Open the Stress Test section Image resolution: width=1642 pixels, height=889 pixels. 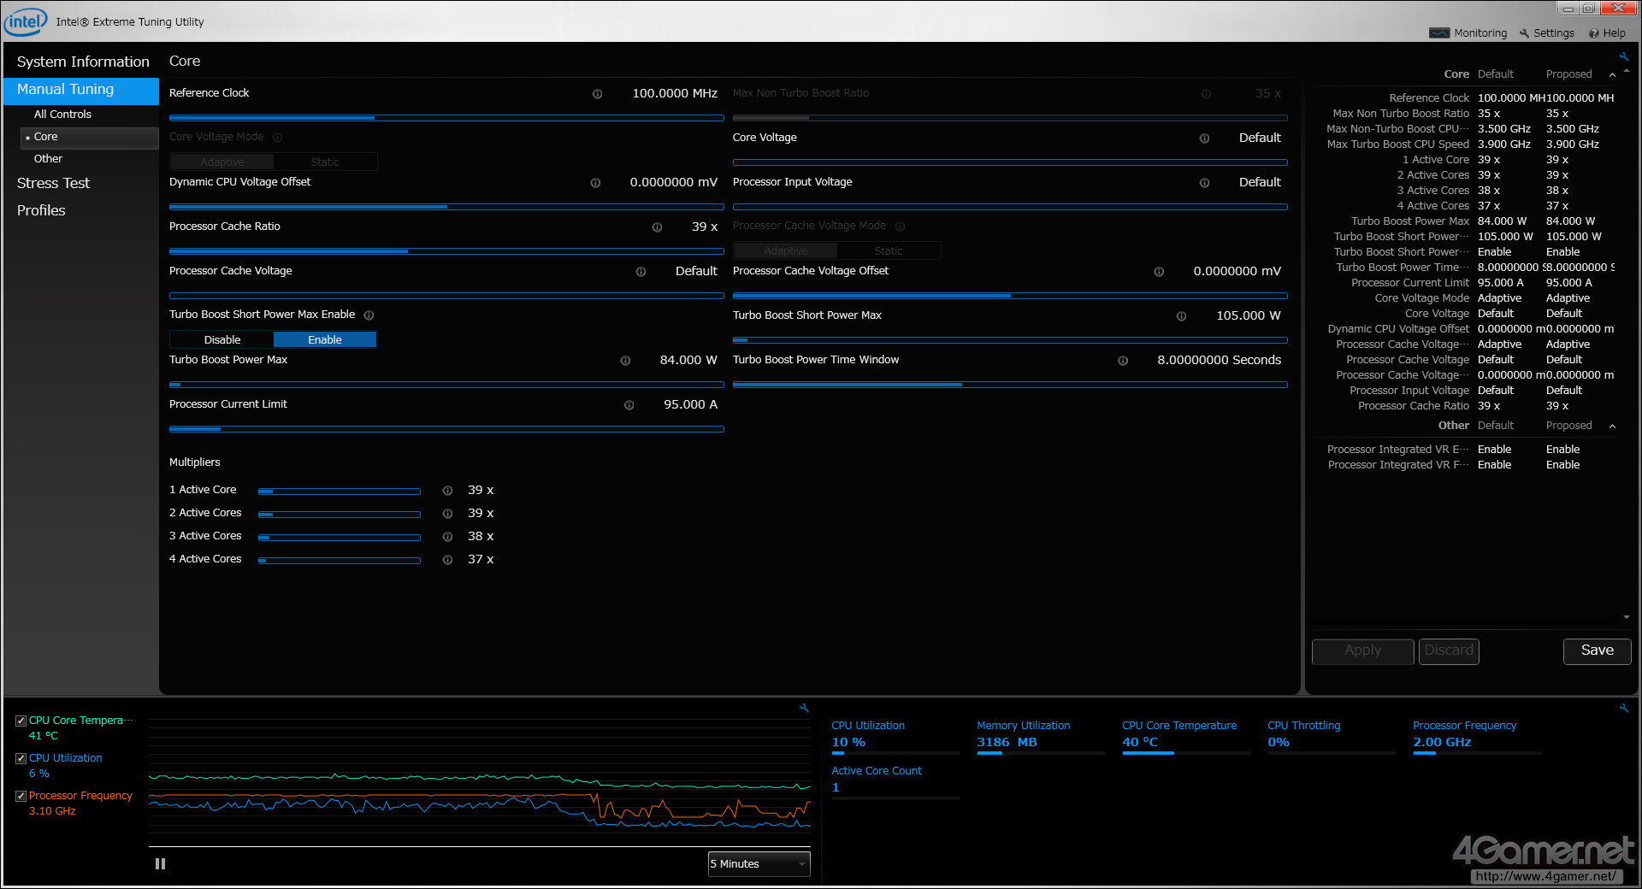53,183
